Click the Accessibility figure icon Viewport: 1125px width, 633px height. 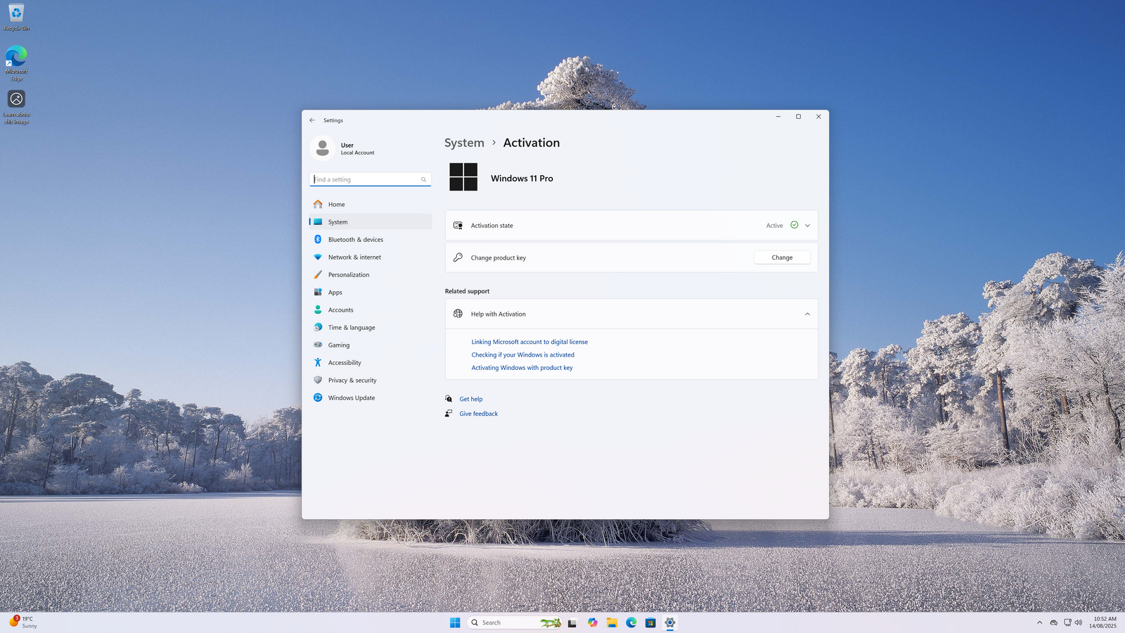pyautogui.click(x=318, y=362)
